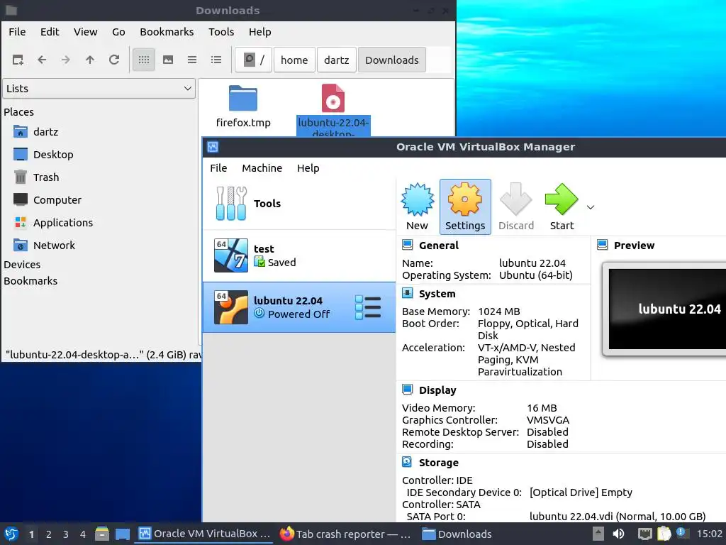Click the network tray icon
This screenshot has width=726, height=545.
point(644,534)
